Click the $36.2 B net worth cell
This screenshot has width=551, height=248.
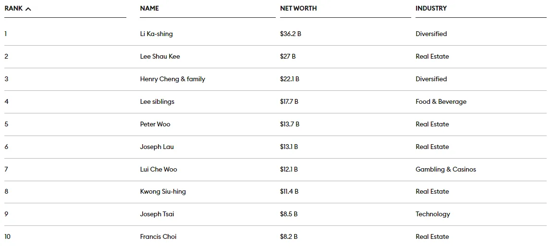(291, 34)
